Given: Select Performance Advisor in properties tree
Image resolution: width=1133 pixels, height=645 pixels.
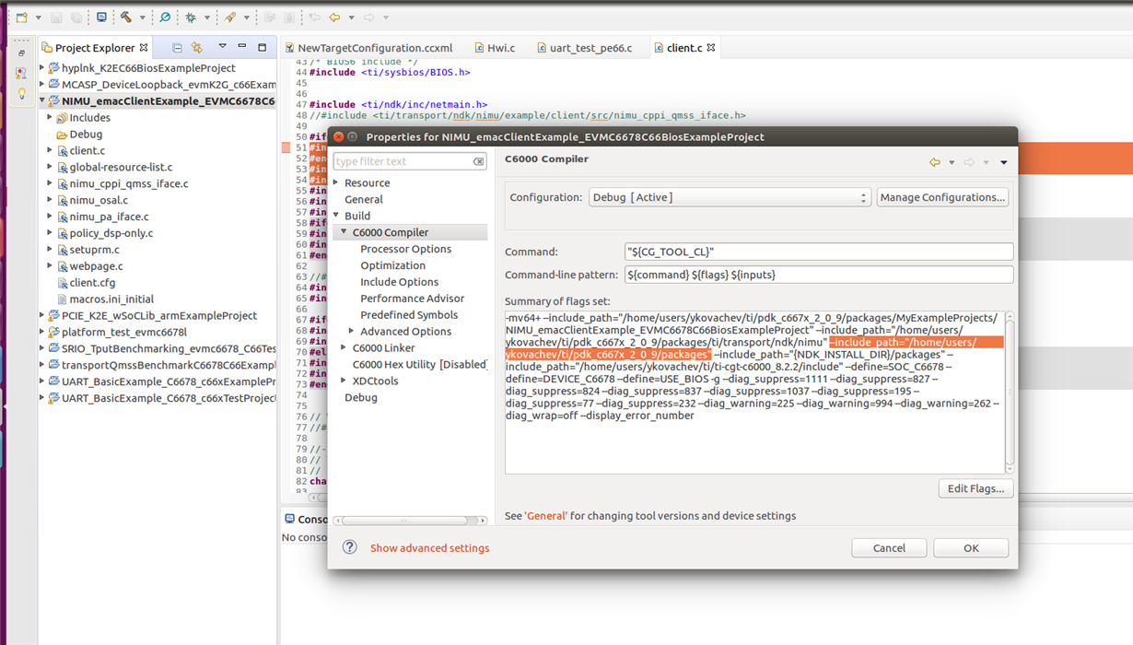Looking at the screenshot, I should pyautogui.click(x=413, y=299).
